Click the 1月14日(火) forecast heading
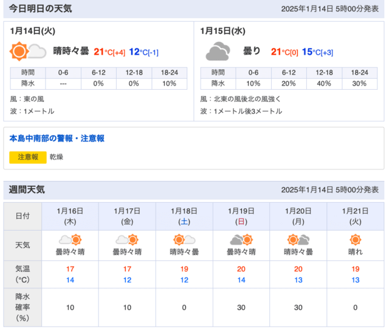The image size is (389, 329). [x=33, y=31]
